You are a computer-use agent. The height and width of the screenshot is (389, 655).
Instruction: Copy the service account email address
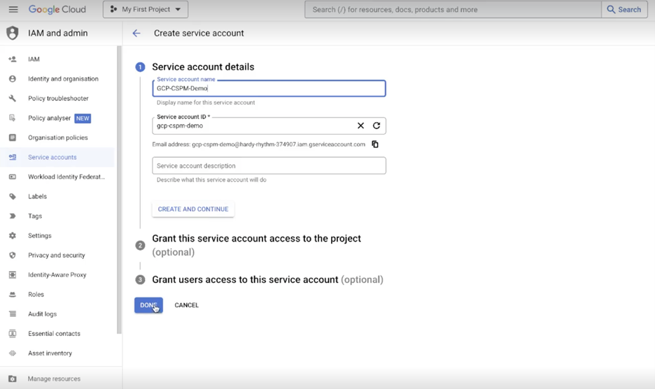(x=375, y=145)
